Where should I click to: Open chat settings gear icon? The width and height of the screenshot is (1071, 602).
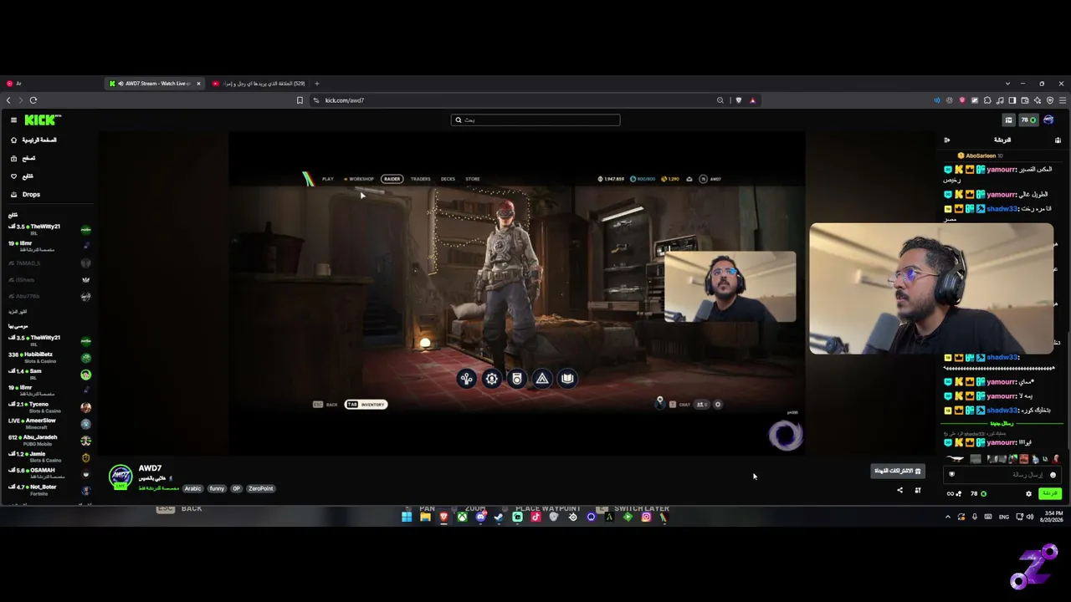1028,493
